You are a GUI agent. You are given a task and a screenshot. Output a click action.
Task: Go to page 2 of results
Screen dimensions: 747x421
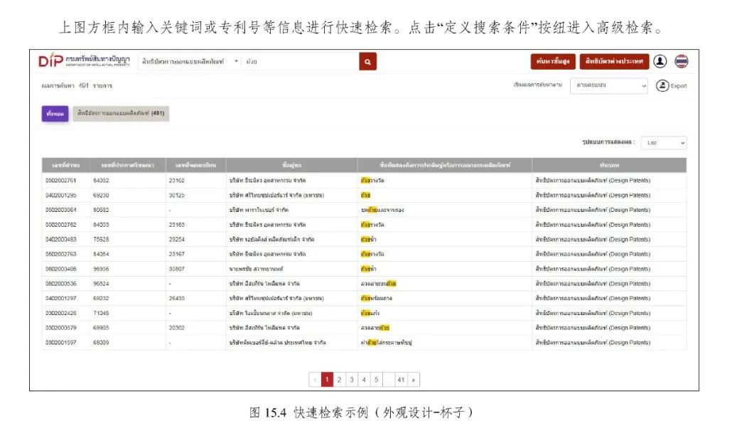point(340,380)
